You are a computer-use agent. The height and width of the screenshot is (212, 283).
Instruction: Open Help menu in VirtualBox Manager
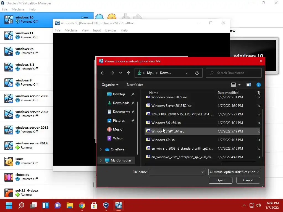pos(32,9)
